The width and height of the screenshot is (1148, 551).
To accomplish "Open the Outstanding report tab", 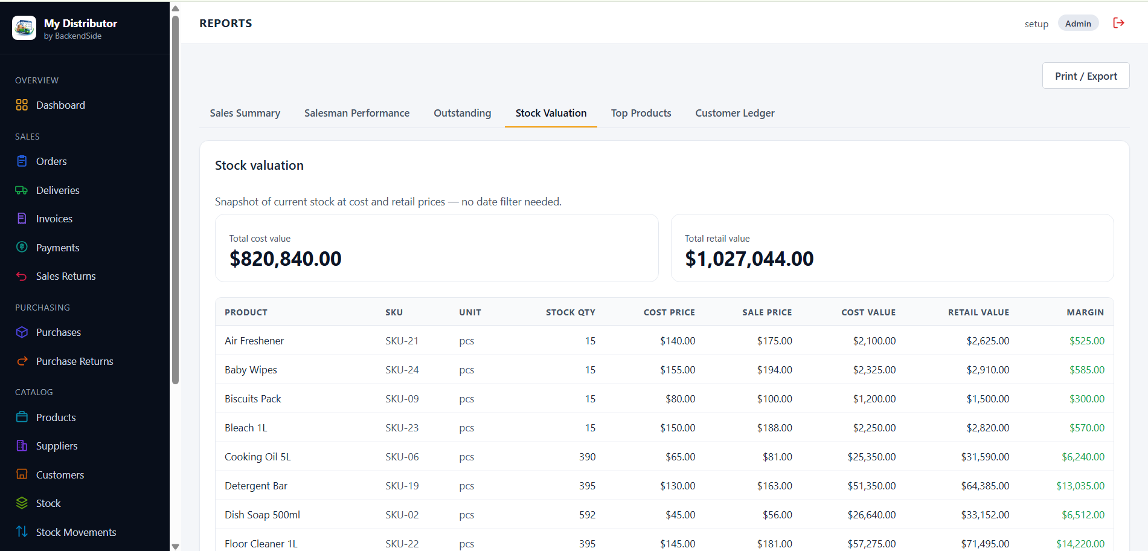I will coord(463,113).
